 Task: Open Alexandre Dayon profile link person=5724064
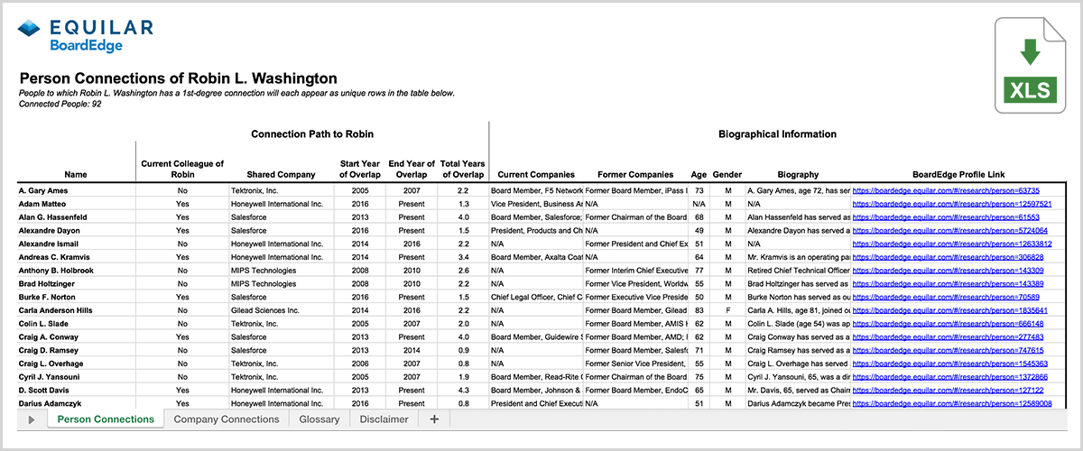point(950,230)
